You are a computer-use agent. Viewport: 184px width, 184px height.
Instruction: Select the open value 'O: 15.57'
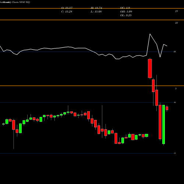(67, 8)
